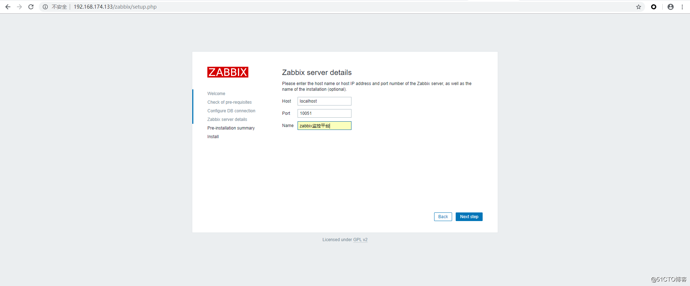
Task: Select Welcome step in sidebar
Action: pos(216,94)
